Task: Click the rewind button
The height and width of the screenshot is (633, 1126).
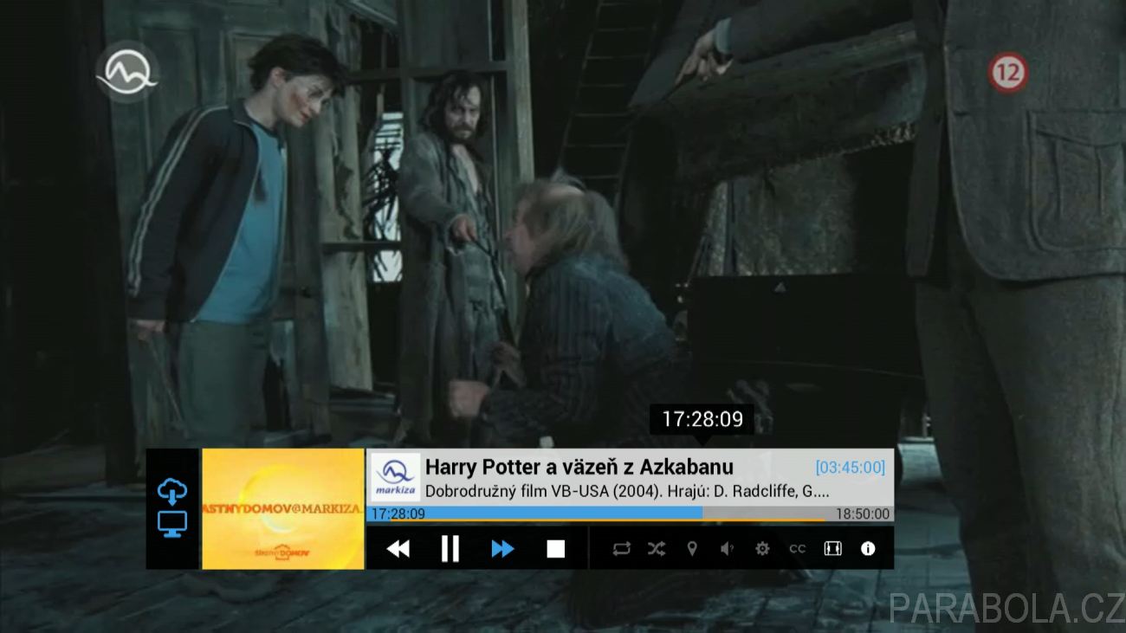Action: pos(398,549)
